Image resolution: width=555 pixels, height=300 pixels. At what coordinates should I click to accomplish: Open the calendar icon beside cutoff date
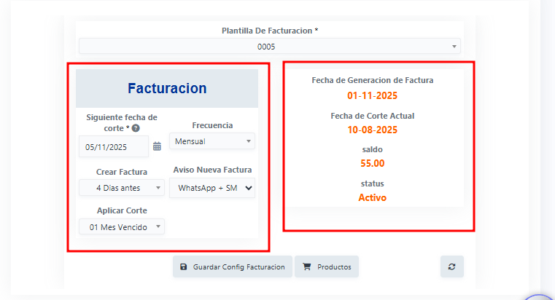157,146
